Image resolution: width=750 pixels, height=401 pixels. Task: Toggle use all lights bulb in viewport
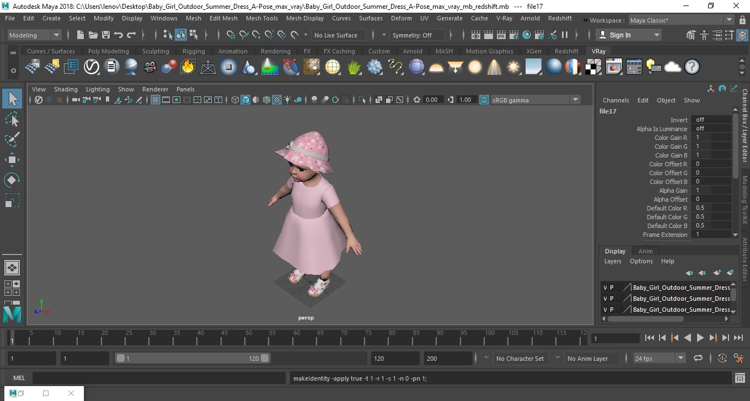tap(287, 100)
